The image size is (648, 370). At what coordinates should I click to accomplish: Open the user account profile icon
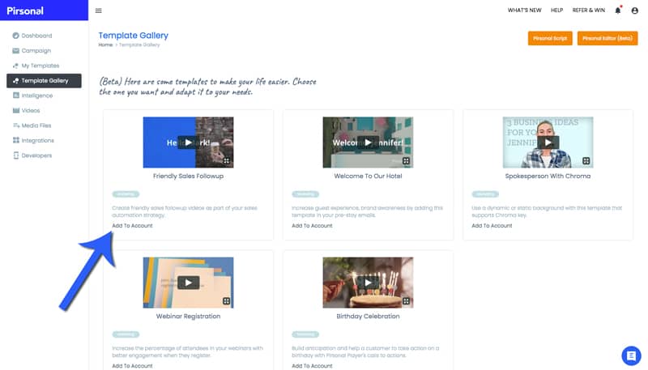(x=635, y=11)
